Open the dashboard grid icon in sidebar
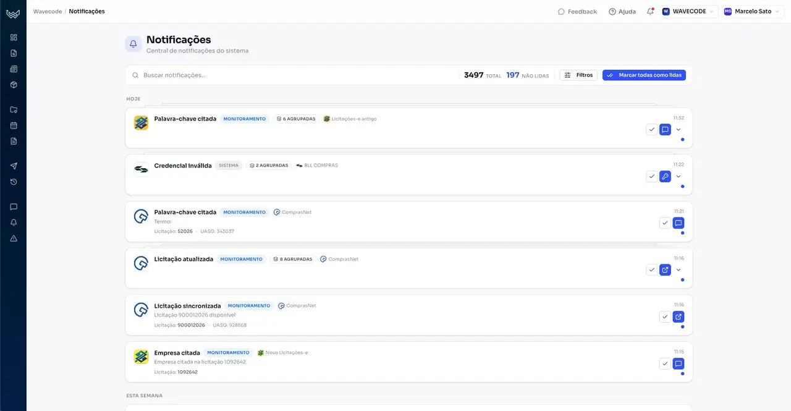This screenshot has height=411, width=791. click(14, 37)
